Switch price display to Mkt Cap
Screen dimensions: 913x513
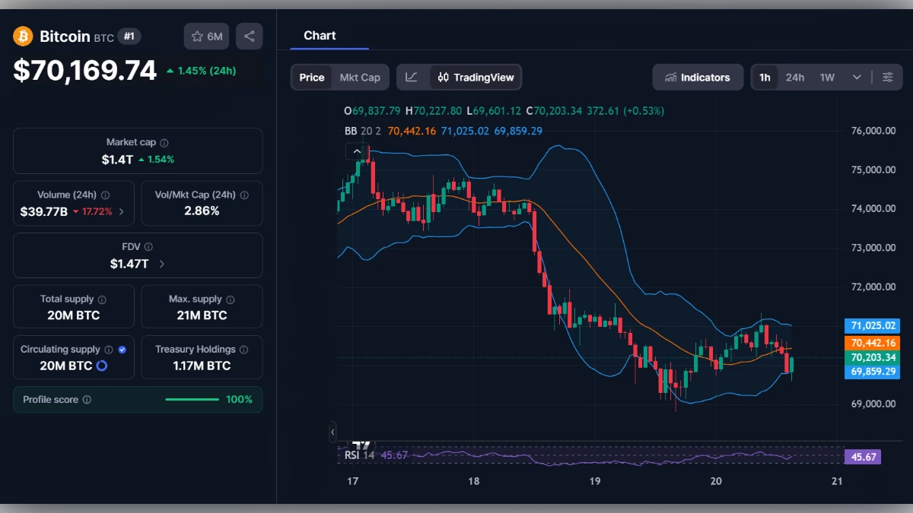pyautogui.click(x=361, y=77)
